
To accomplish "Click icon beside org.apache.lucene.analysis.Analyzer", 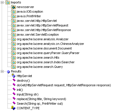I will tap(14, 39).
